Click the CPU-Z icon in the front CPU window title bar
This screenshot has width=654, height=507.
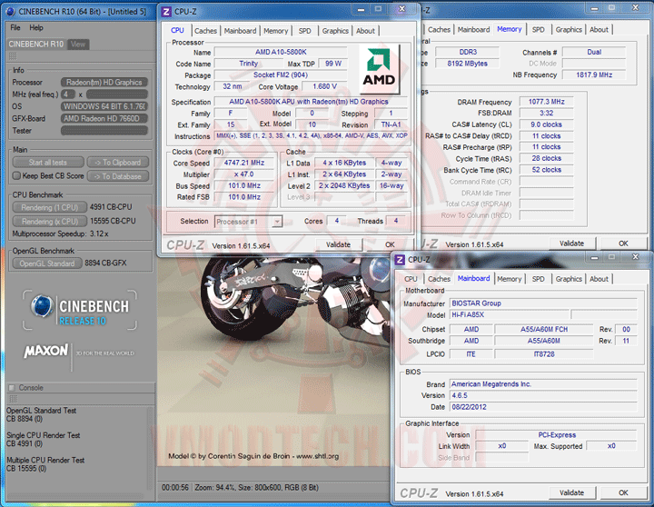pos(168,13)
